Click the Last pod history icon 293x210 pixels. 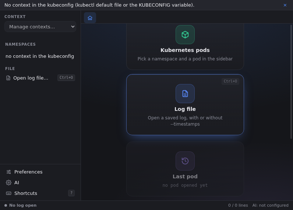[185, 161]
